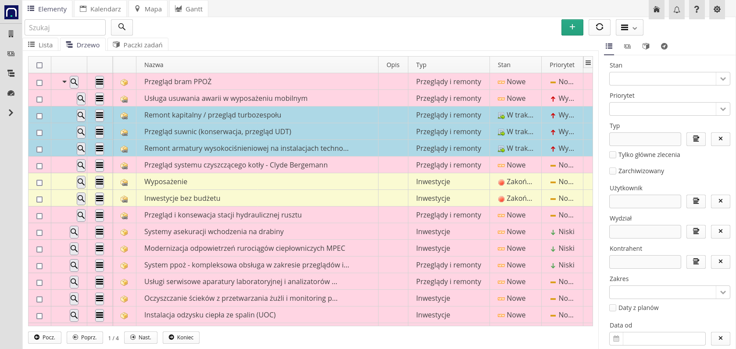Show filter list panel icon
This screenshot has width=736, height=349.
click(x=609, y=46)
